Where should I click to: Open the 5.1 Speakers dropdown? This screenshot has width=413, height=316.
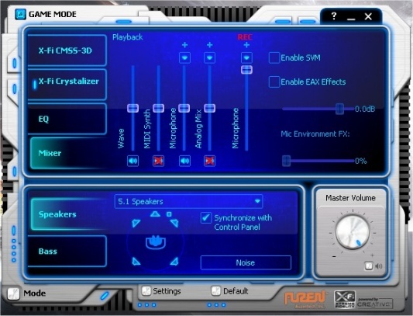click(x=188, y=201)
